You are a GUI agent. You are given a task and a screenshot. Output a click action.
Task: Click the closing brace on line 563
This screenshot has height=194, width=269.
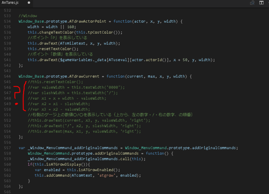tap(29, 181)
